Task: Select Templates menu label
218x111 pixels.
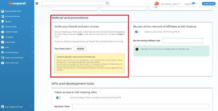Action: 9,37
